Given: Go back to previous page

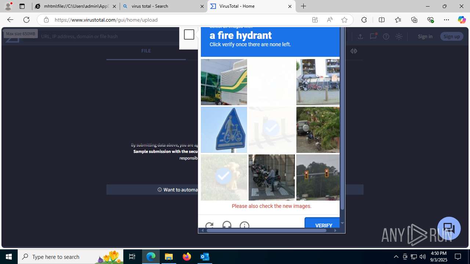Looking at the screenshot, I should pyautogui.click(x=10, y=20).
